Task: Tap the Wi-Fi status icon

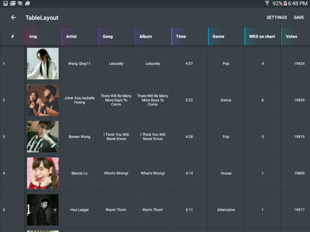Action: (267, 3)
